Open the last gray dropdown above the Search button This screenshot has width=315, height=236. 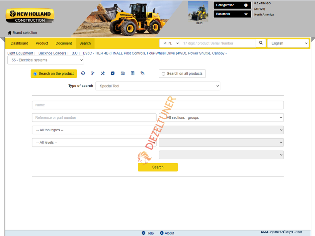tap(221, 155)
